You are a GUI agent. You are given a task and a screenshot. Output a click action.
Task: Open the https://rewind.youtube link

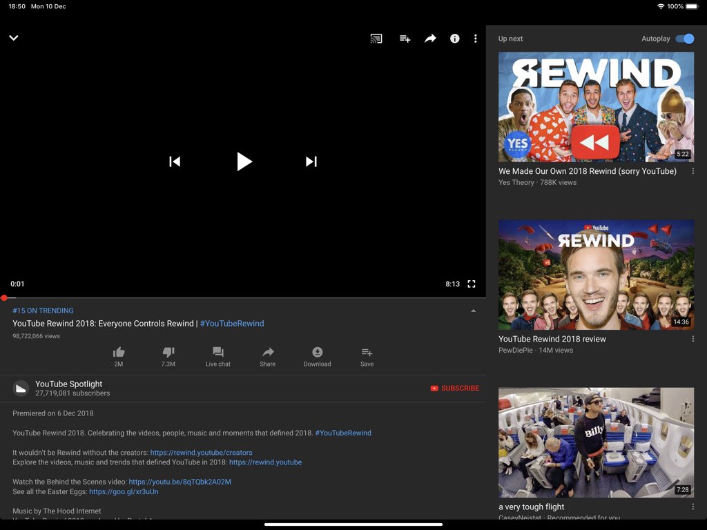pyautogui.click(x=265, y=462)
